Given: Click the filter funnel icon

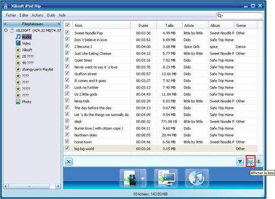Looking at the screenshot, I should [240, 162].
